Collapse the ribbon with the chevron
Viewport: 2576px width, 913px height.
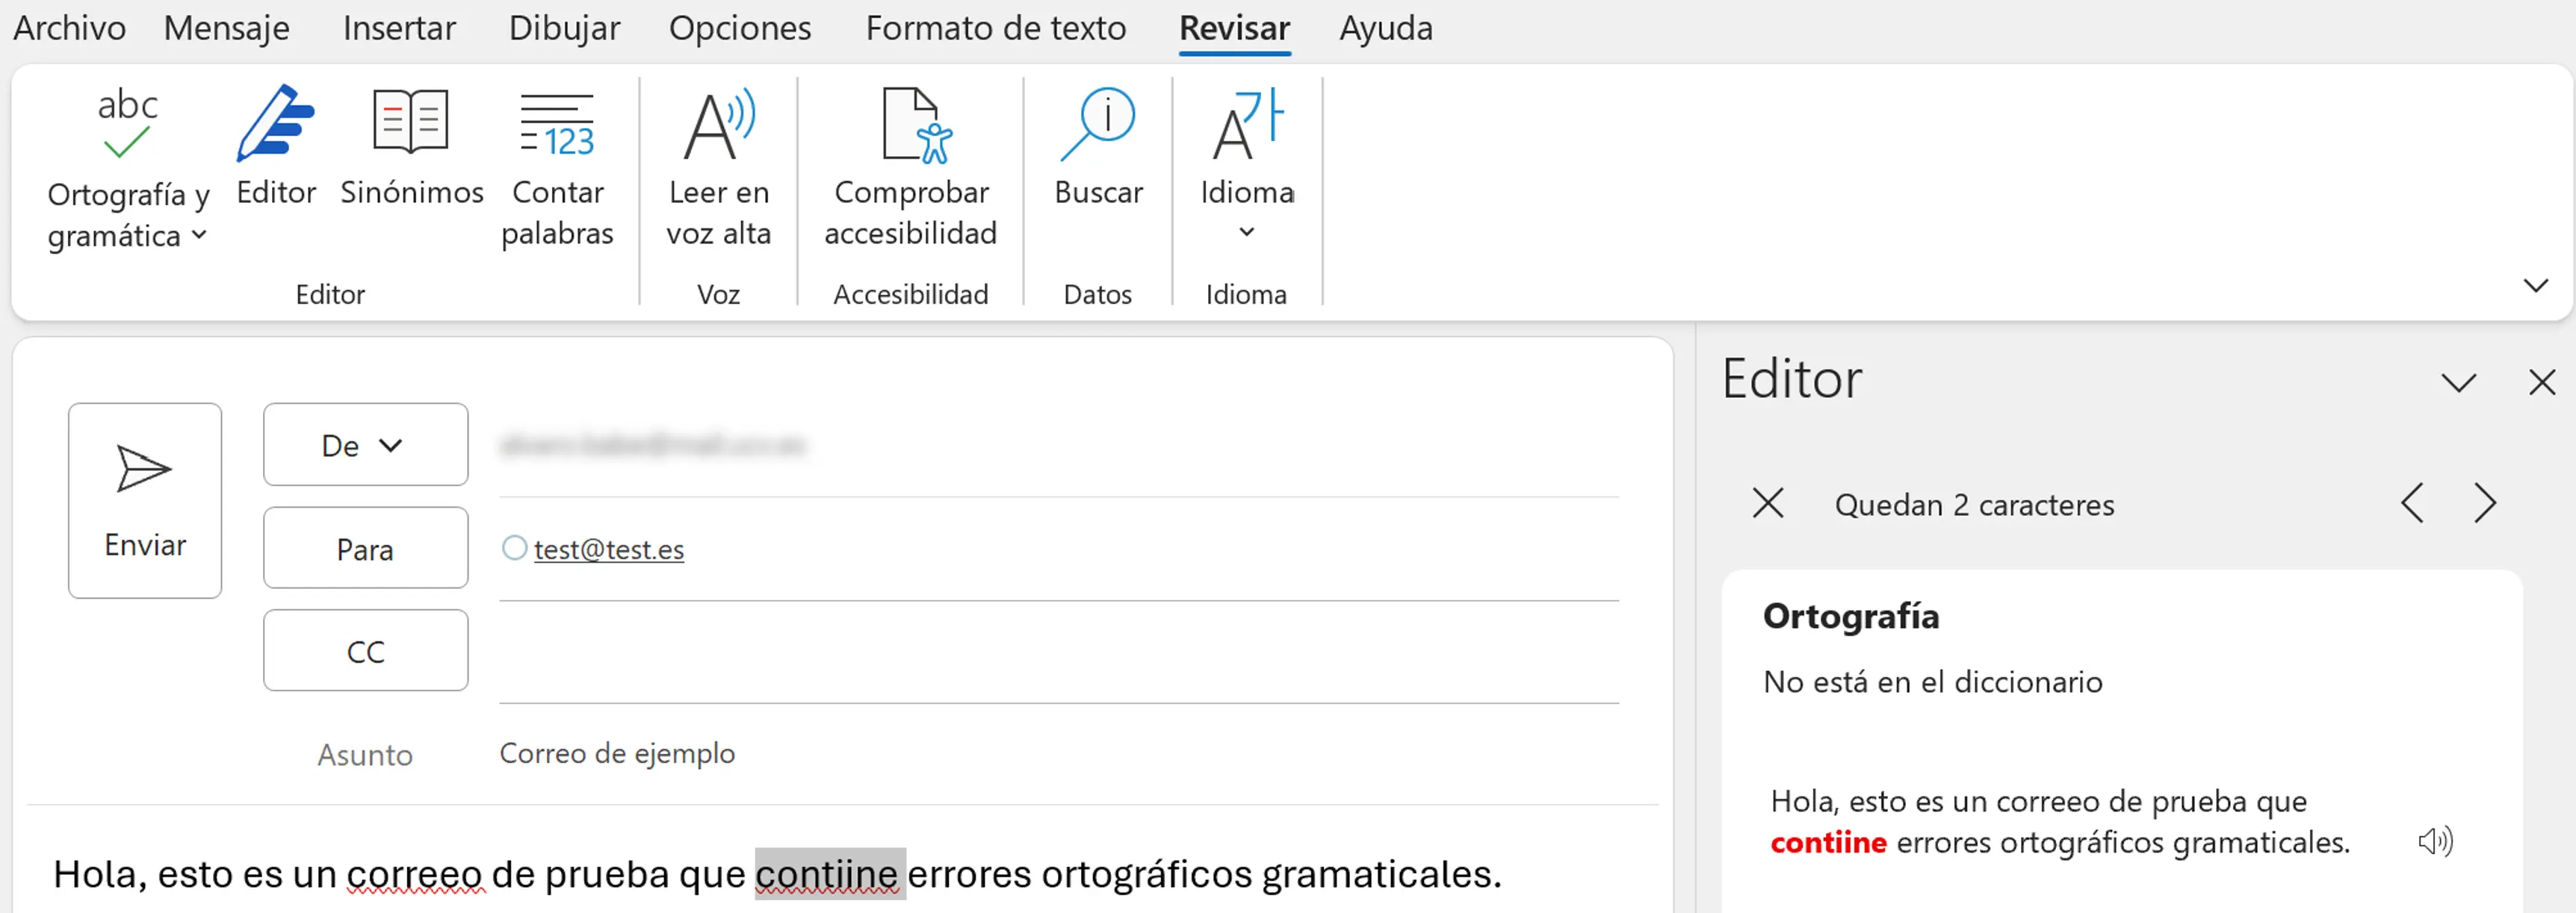[2535, 286]
